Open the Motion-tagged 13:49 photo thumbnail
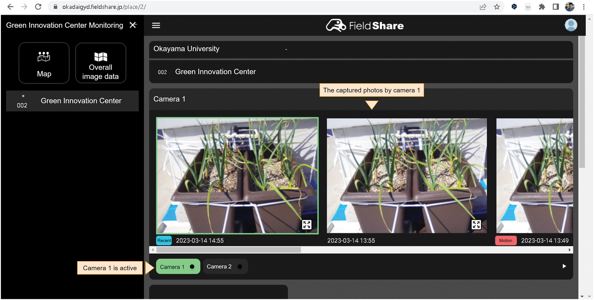Screen dimensions: 594x300 click(x=535, y=176)
